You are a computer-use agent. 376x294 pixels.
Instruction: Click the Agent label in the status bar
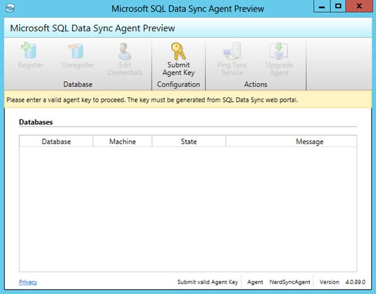255,282
